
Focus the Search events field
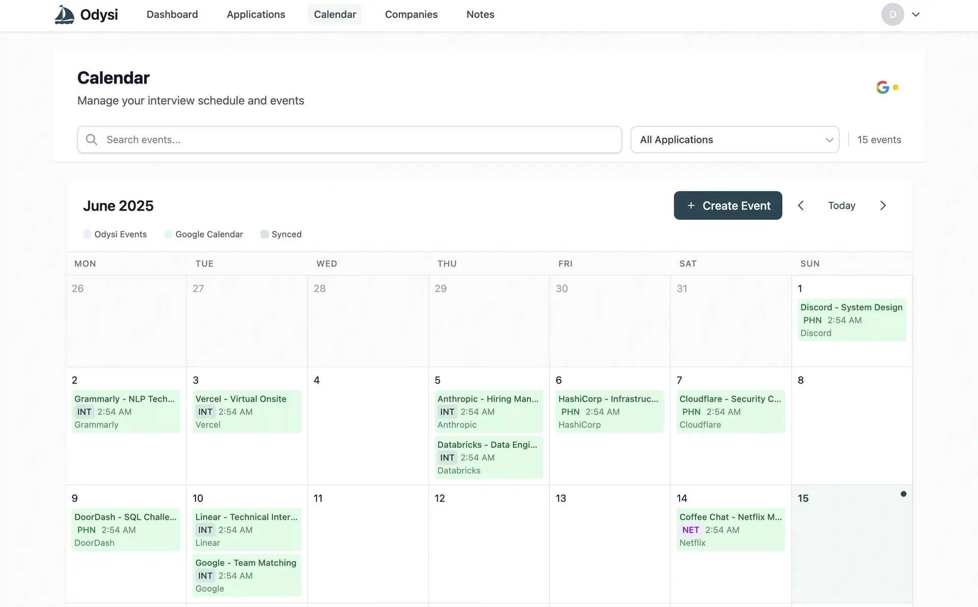pyautogui.click(x=349, y=140)
